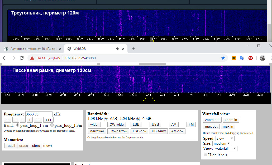Select CW-wide mode
Viewport: 272px width, 165px height.
coord(117,125)
